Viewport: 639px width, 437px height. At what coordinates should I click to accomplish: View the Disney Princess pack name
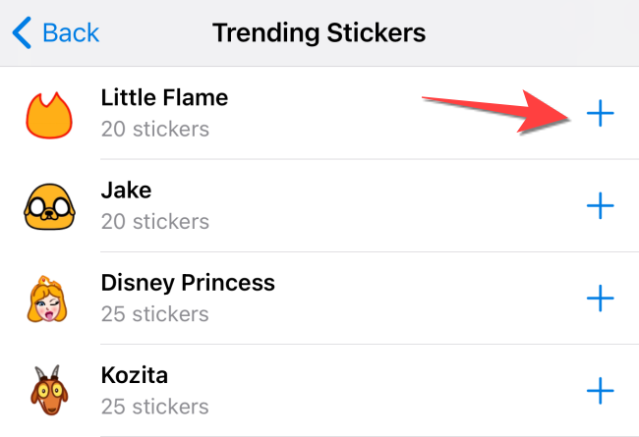click(x=188, y=283)
